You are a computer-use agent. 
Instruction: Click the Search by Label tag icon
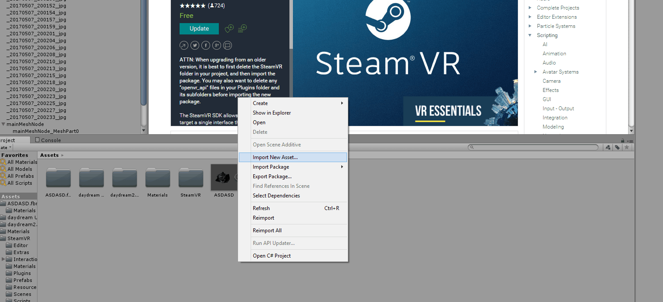(x=617, y=147)
